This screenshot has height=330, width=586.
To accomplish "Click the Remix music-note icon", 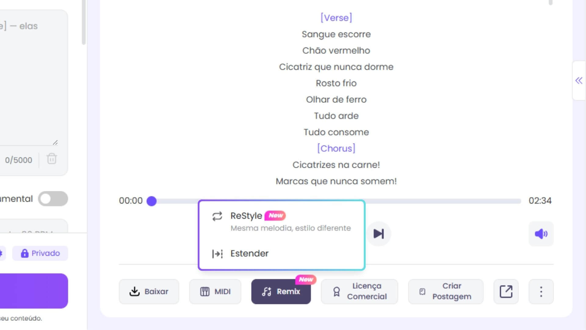I will coord(267,291).
